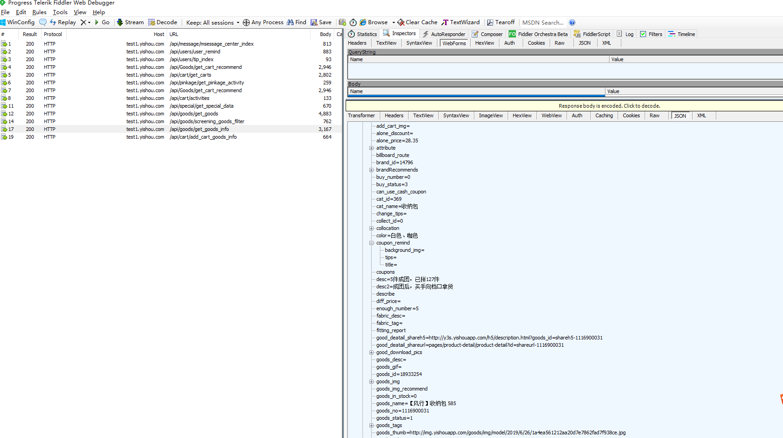Collapse the coupon_remind JSON node
The image size is (783, 438).
click(372, 243)
